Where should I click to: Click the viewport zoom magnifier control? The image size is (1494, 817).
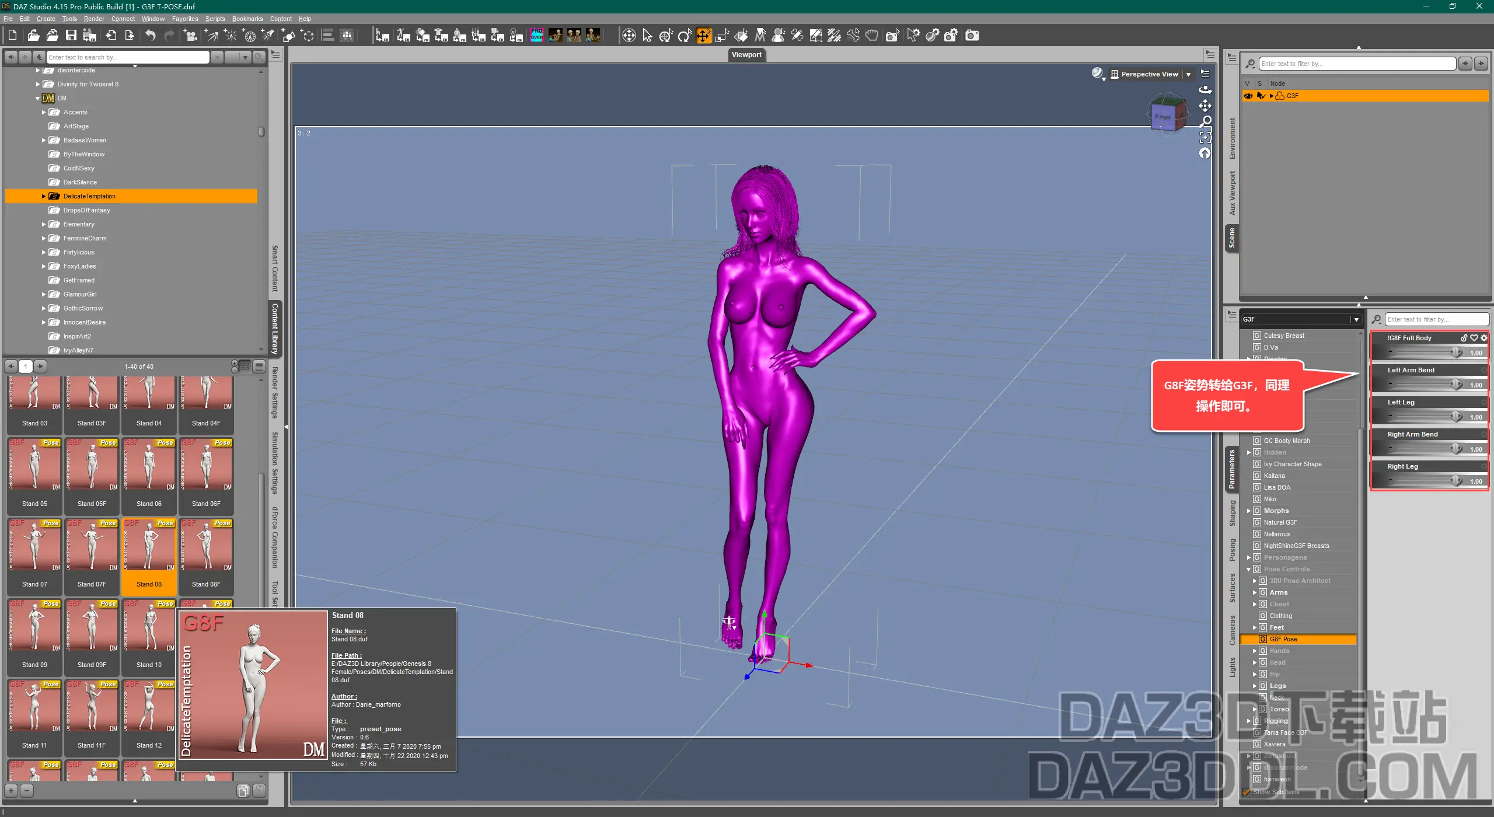(x=1205, y=121)
